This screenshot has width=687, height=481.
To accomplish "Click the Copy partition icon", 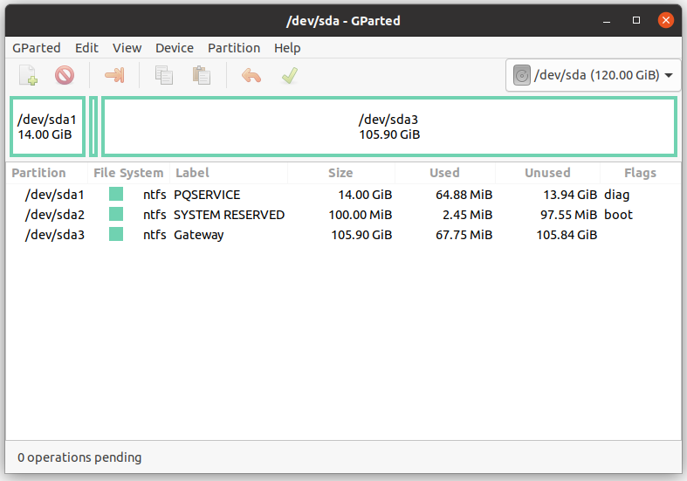I will [164, 75].
